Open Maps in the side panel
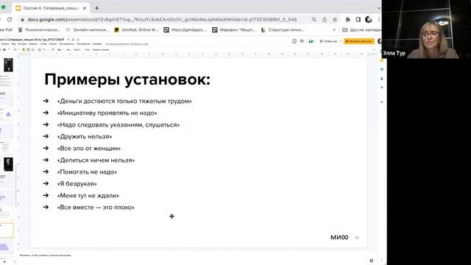The width and height of the screenshot is (471, 265). [382, 88]
